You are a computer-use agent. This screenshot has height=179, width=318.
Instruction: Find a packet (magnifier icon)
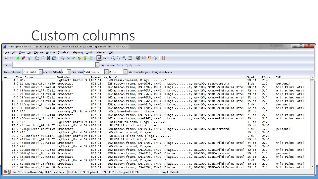coord(62,58)
